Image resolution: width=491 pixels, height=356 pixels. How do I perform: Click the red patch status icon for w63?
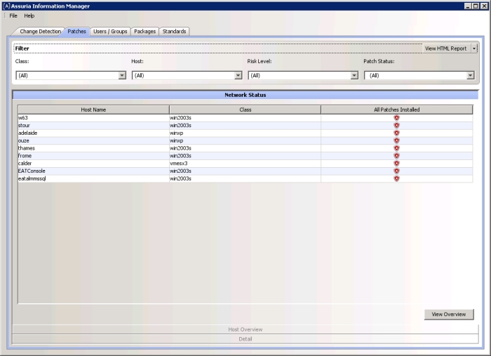click(x=396, y=118)
